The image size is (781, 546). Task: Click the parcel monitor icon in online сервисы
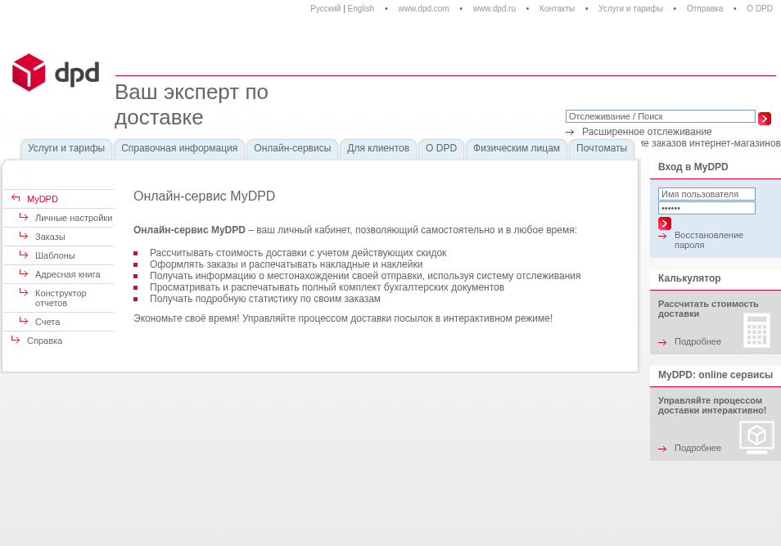(x=756, y=437)
